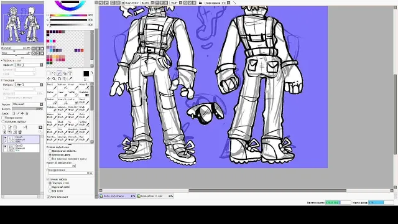Select specified layer as selection source

pyautogui.click(x=50, y=187)
